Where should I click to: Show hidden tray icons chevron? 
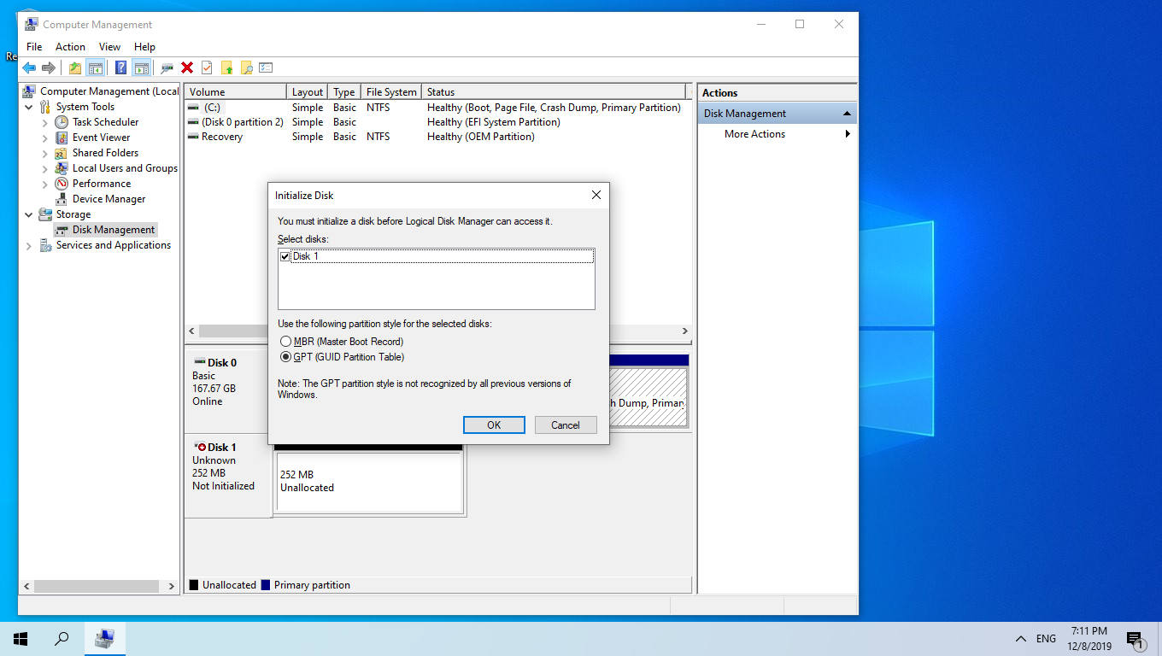1020,639
